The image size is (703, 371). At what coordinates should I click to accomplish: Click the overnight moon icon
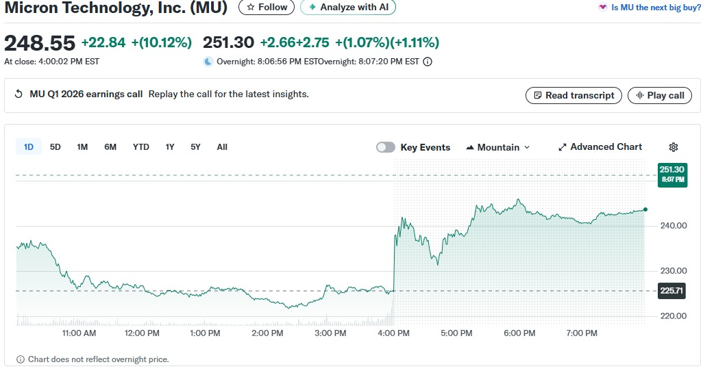click(x=208, y=62)
